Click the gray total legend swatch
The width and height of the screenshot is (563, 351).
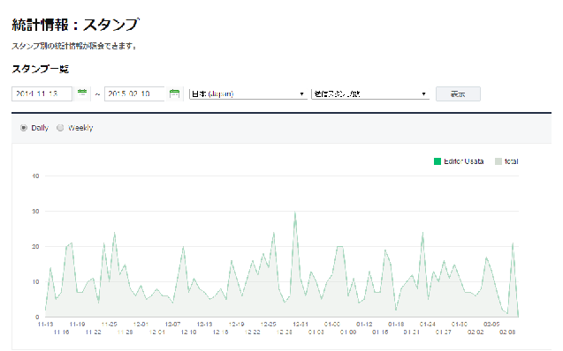coord(498,161)
